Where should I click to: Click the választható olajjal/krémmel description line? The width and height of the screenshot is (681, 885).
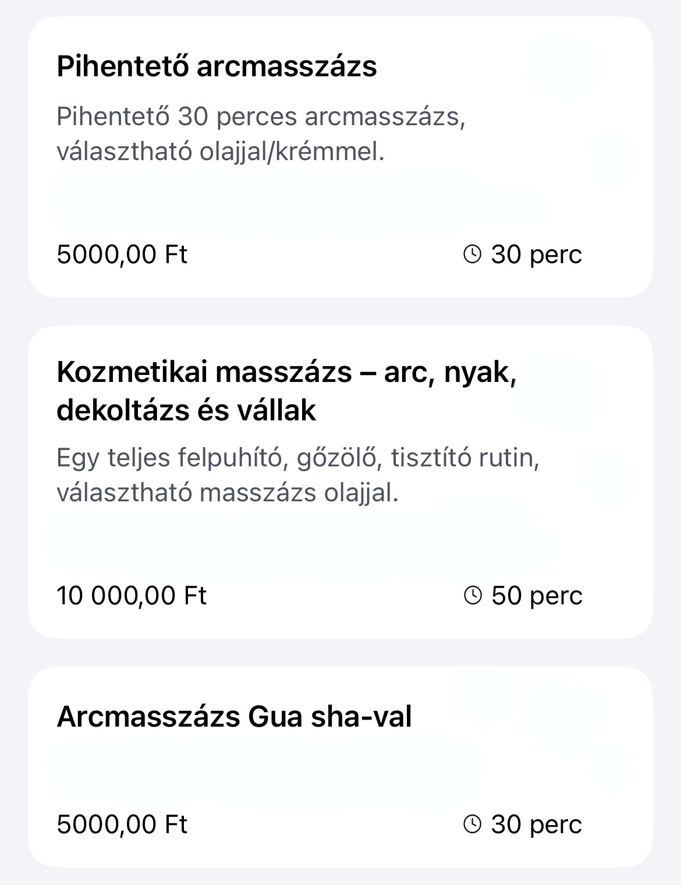221,153
